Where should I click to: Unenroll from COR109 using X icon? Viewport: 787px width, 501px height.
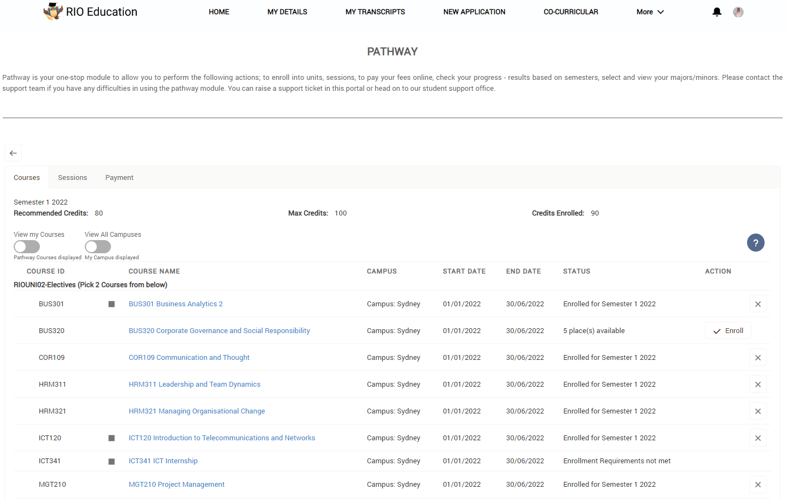757,358
